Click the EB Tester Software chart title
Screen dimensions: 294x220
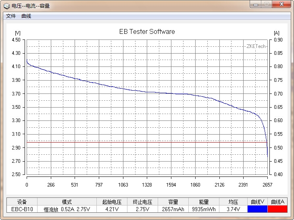[147, 31]
